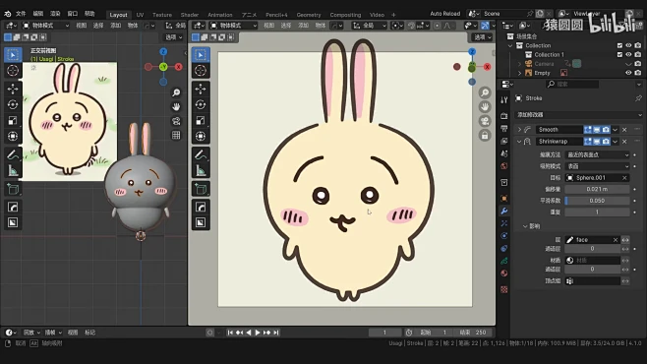Select the Measure tool in left viewport
The width and height of the screenshot is (647, 364).
tap(13, 170)
